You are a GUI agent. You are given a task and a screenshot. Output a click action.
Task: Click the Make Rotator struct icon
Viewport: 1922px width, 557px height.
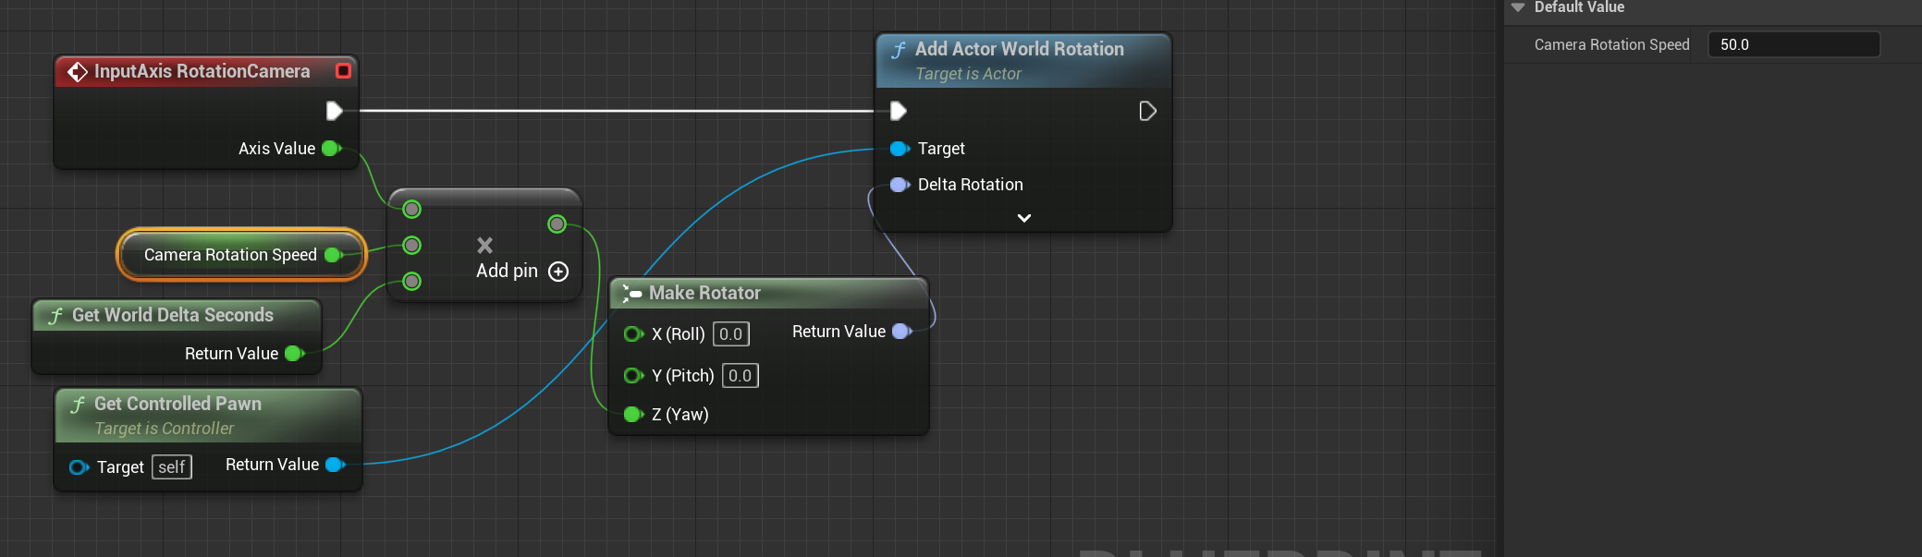[x=631, y=294]
